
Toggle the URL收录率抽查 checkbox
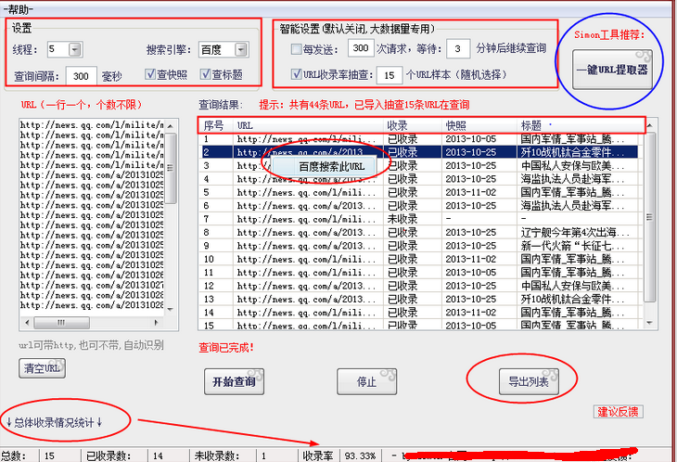pos(296,74)
